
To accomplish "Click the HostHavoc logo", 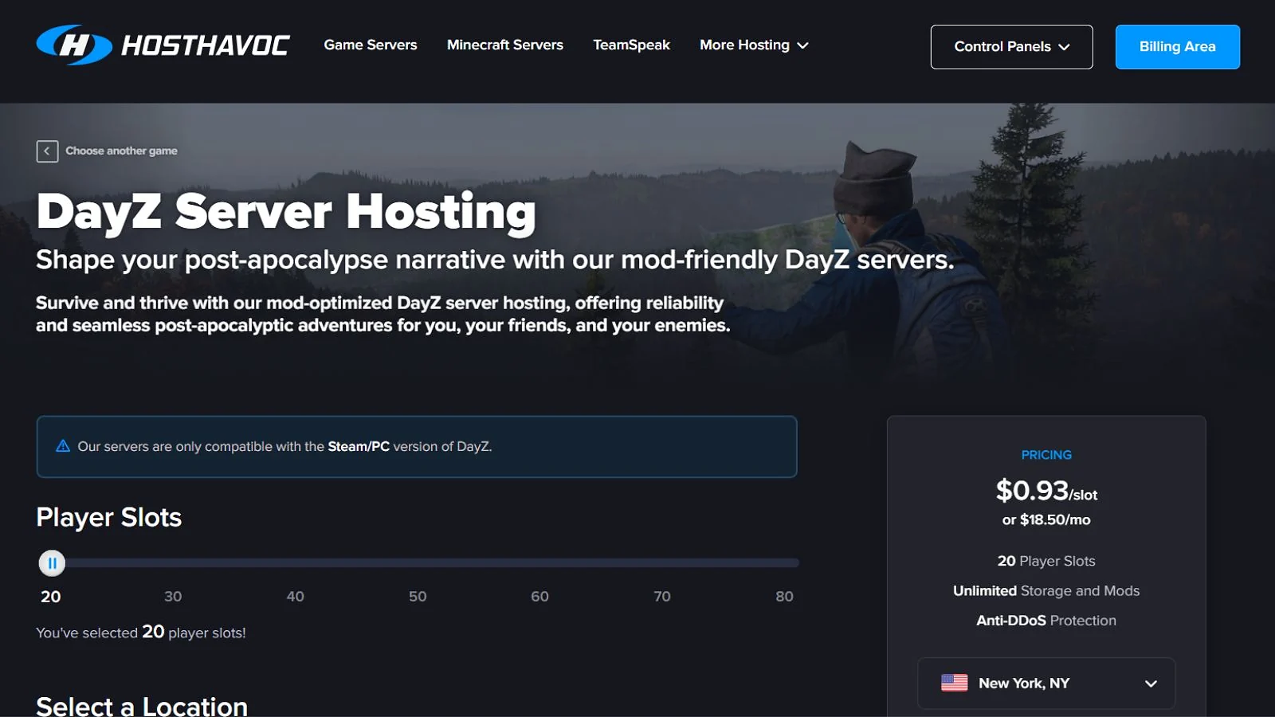I will click(163, 45).
